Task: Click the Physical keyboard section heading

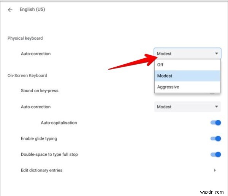Action: [x=25, y=38]
